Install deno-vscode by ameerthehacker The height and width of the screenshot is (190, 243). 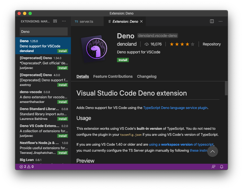pyautogui.click(x=62, y=102)
